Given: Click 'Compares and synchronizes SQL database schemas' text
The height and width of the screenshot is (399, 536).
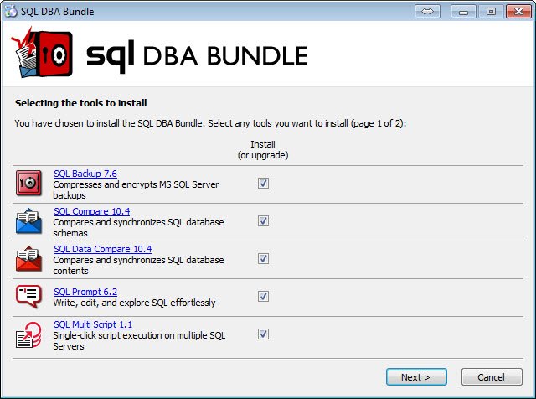Looking at the screenshot, I should tap(138, 227).
